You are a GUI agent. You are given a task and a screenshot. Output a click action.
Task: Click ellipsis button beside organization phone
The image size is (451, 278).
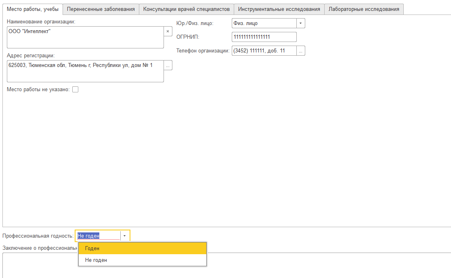301,51
